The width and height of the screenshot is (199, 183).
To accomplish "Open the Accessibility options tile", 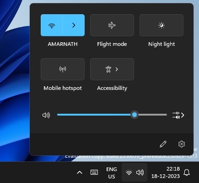I will [112, 69].
